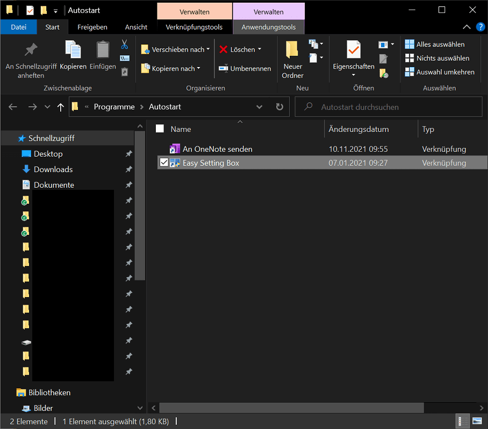Unpin Downloads via its pin icon

tap(129, 169)
